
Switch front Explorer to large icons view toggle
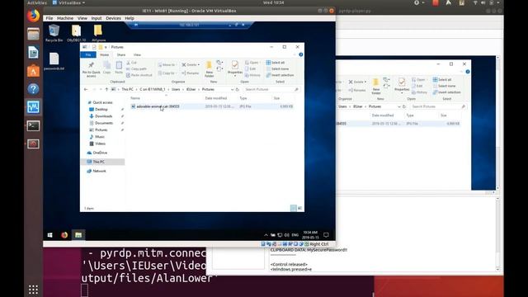[299, 208]
